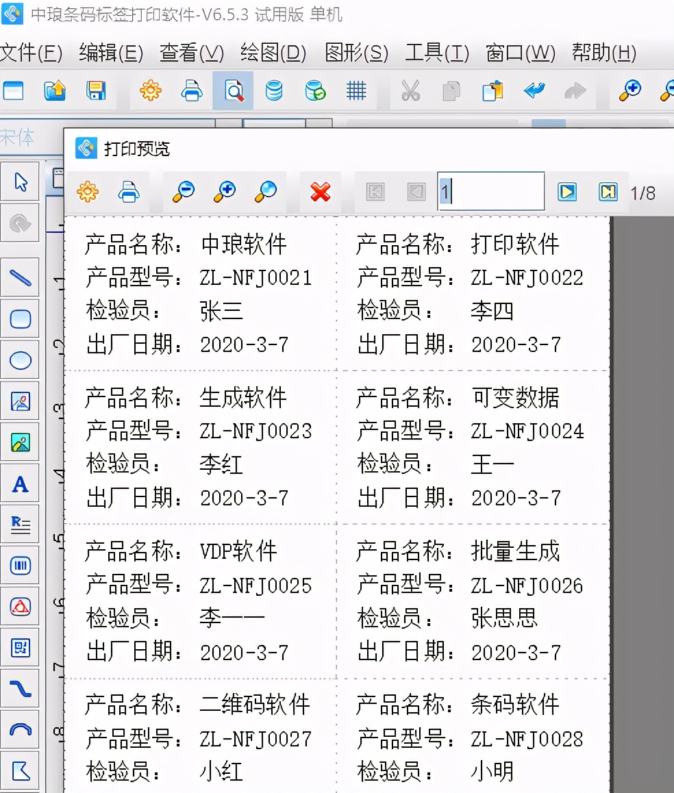Screen dimensions: 674x793
Task: Click the page number input field
Action: point(490,191)
